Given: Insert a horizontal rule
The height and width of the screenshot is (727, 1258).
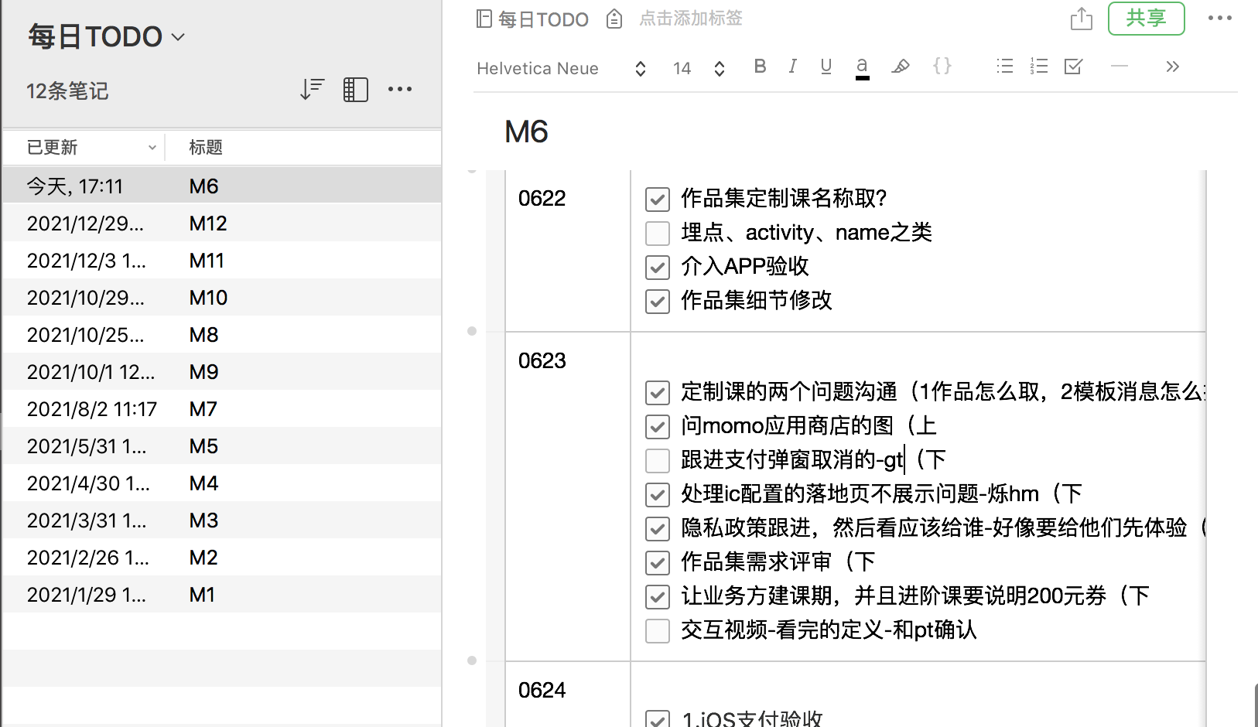Looking at the screenshot, I should pyautogui.click(x=1120, y=67).
